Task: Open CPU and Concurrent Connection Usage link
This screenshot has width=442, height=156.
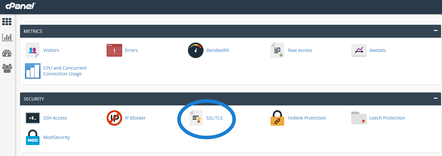Action: pos(65,71)
